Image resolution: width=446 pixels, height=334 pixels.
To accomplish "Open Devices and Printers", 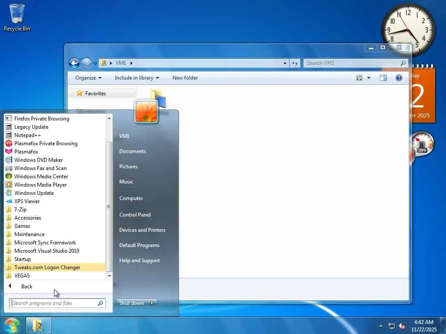I will (x=142, y=230).
